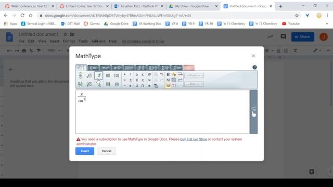Insert the plus-minus symbol

tap(131, 80)
